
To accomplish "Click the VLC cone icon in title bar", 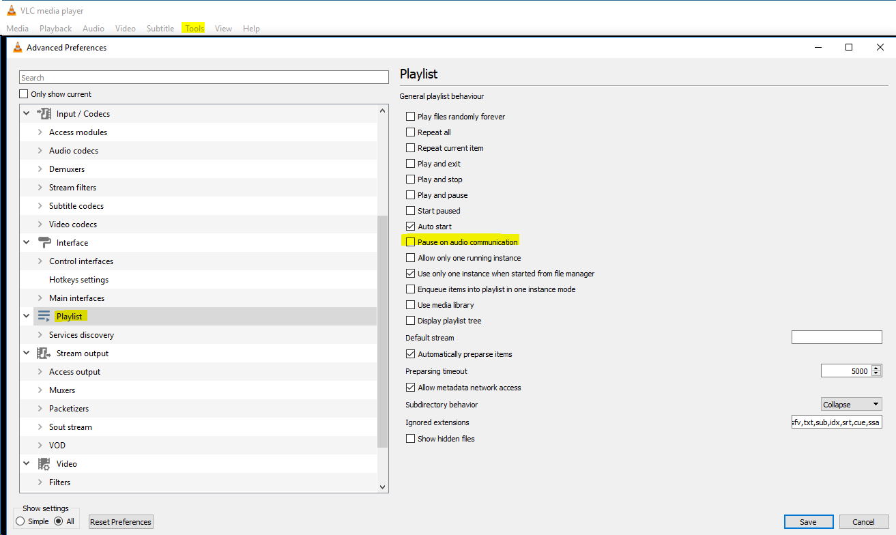I will 12,11.
